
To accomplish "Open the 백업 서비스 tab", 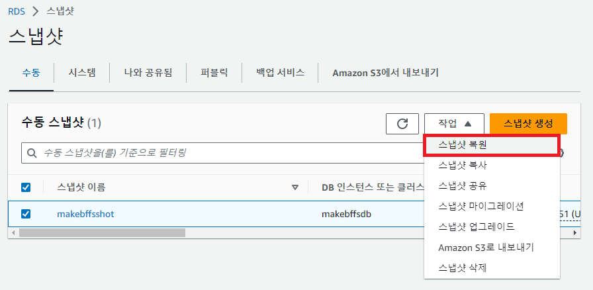I will (280, 73).
